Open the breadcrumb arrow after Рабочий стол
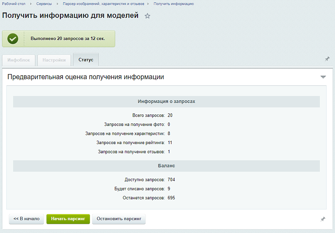The height and width of the screenshot is (233, 335). 31,4
